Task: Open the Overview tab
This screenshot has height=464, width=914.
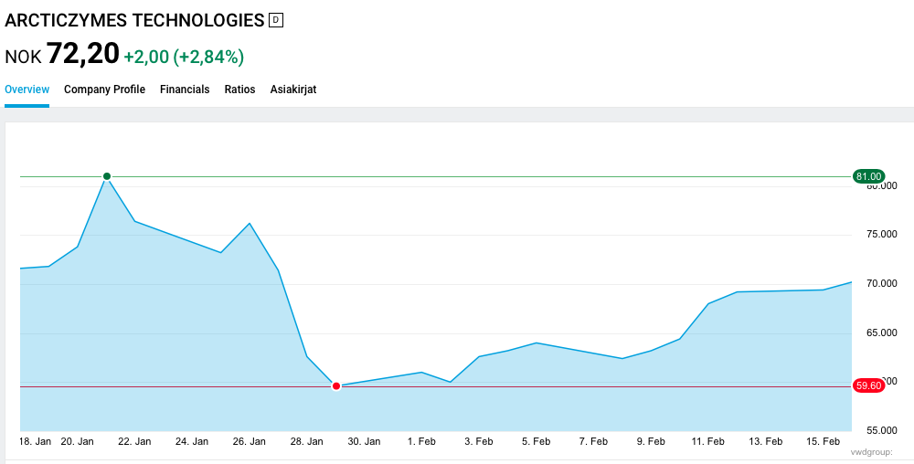Action: pyautogui.click(x=27, y=90)
